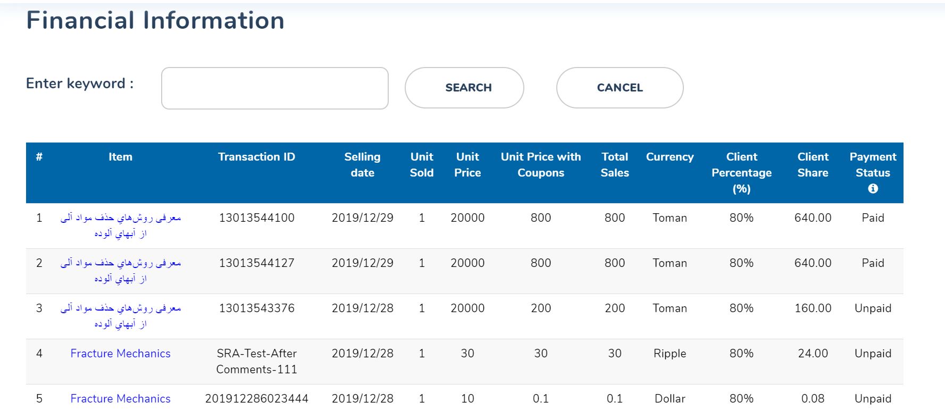The image size is (945, 410).
Task: Click the Currency column header
Action: click(670, 157)
